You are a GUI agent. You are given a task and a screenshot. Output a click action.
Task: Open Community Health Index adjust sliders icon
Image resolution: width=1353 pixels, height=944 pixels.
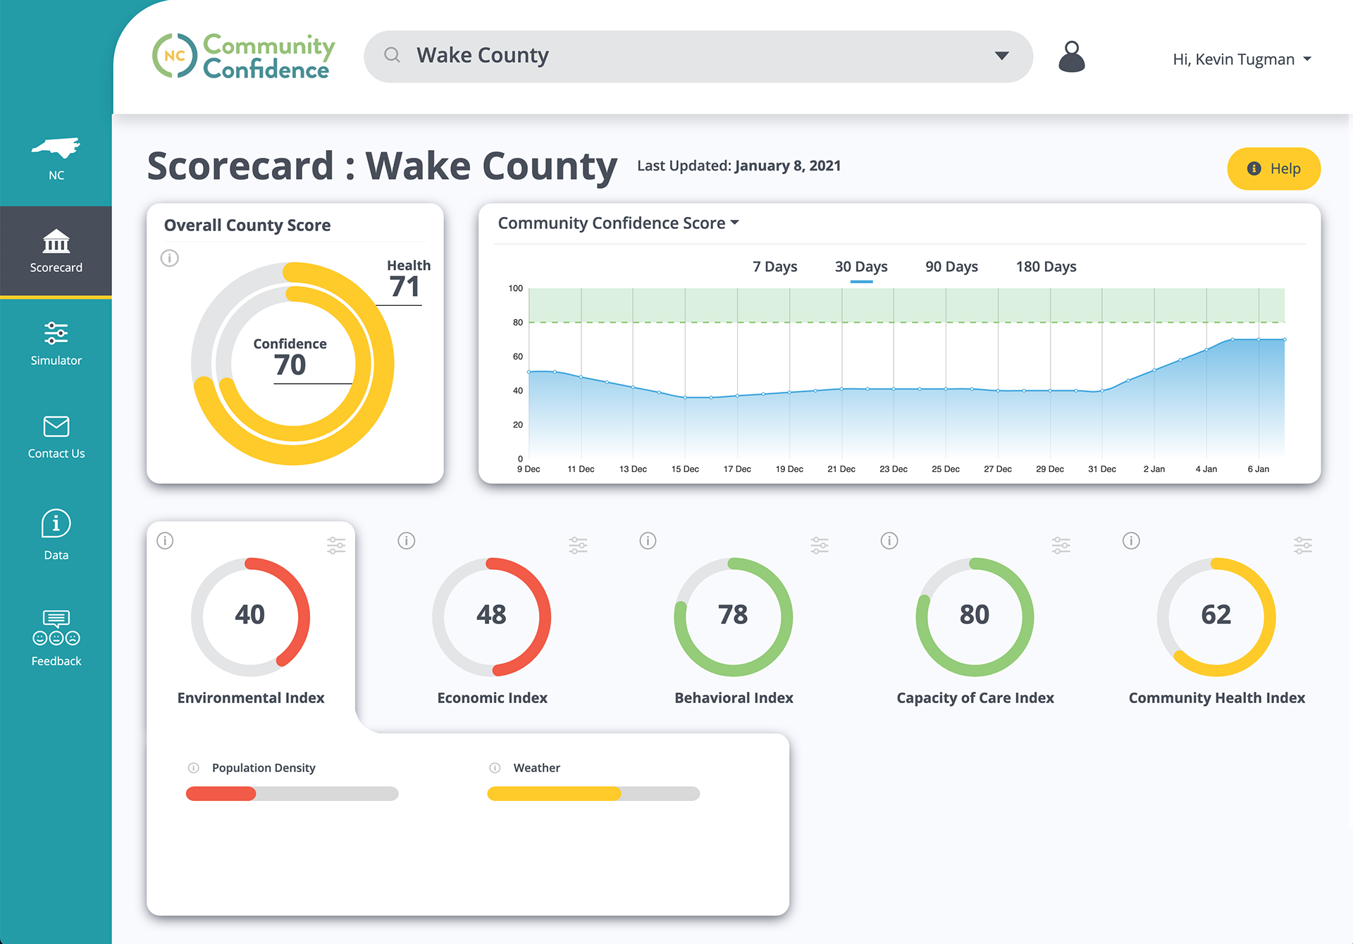click(x=1302, y=545)
